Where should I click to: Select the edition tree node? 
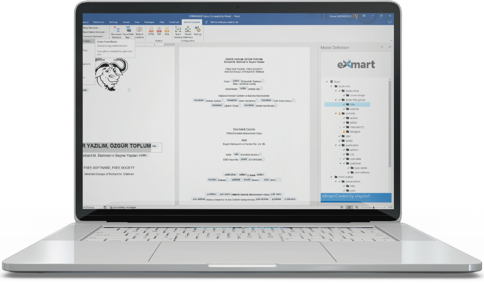click(x=354, y=150)
